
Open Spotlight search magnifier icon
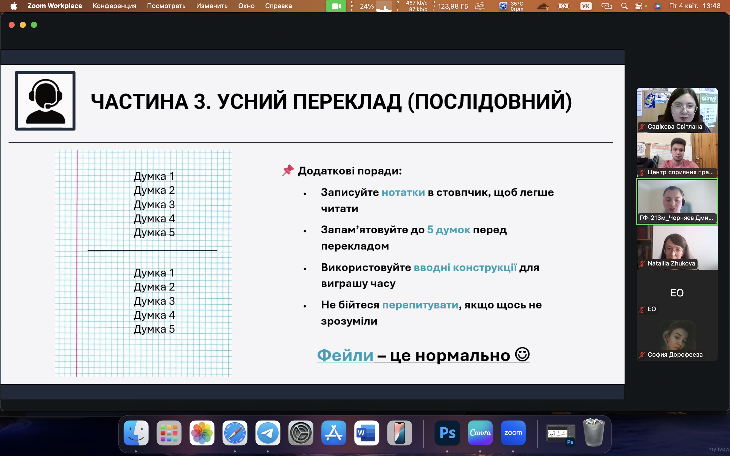click(624, 6)
